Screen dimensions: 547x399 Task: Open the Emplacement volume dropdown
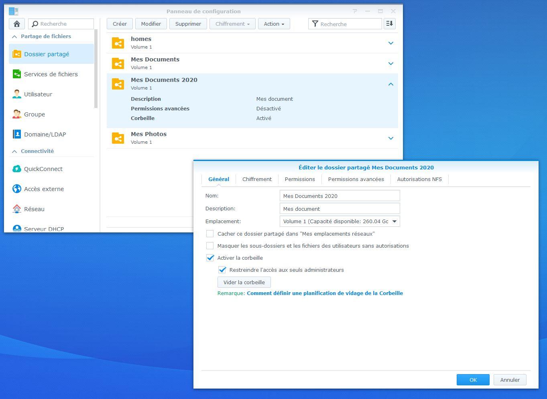coord(394,221)
